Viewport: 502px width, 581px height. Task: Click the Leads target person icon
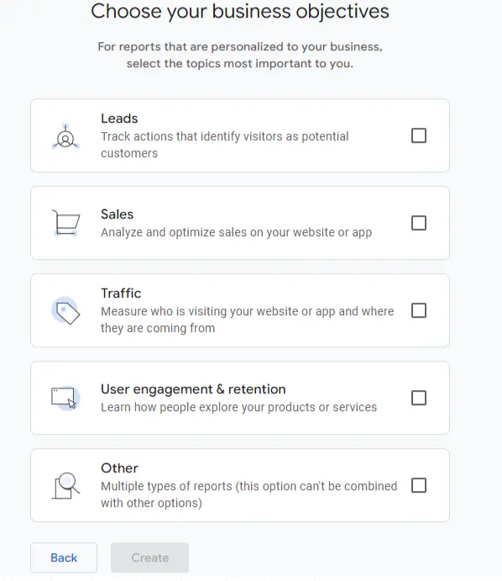pos(65,136)
